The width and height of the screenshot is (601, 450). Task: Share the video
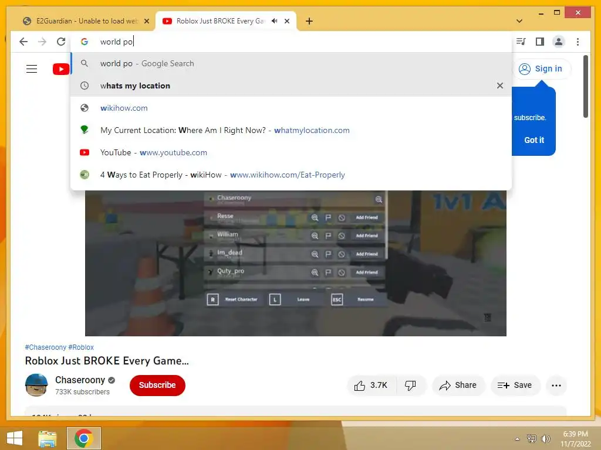[458, 386]
